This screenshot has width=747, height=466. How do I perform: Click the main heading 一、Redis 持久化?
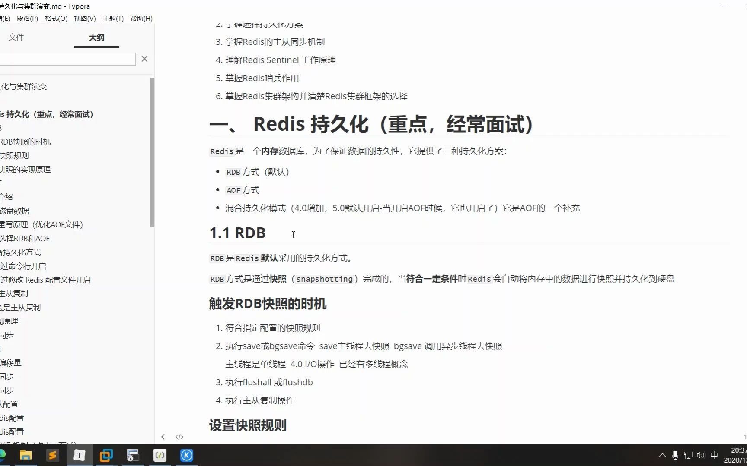click(371, 124)
